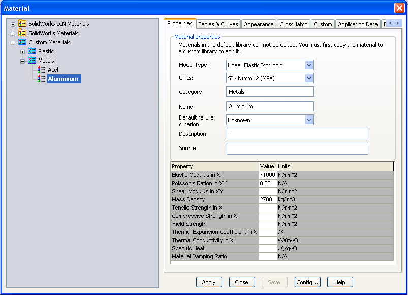The image size is (408, 295).
Task: Click the Tensile Strength in X value cell
Action: (x=268, y=208)
